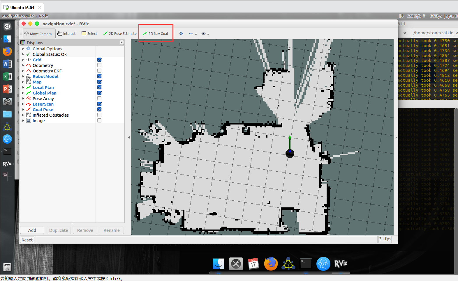Enable the Image display checkbox
458x281 pixels.
pos(99,120)
